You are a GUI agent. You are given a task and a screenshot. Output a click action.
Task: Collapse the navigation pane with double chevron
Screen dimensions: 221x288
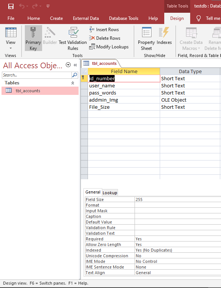(75, 65)
